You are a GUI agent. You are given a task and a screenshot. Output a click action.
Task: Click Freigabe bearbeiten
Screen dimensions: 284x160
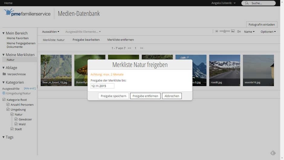86,40
